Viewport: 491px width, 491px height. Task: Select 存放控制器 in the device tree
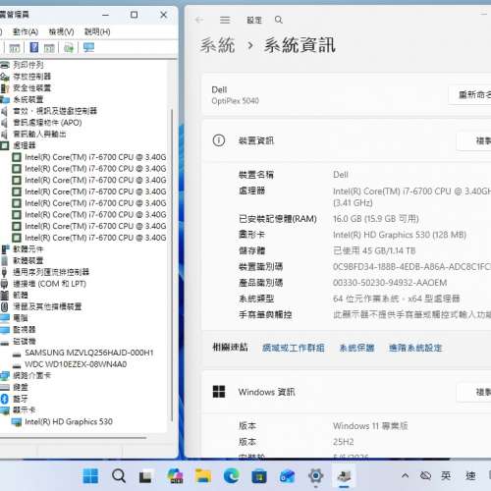31,77
